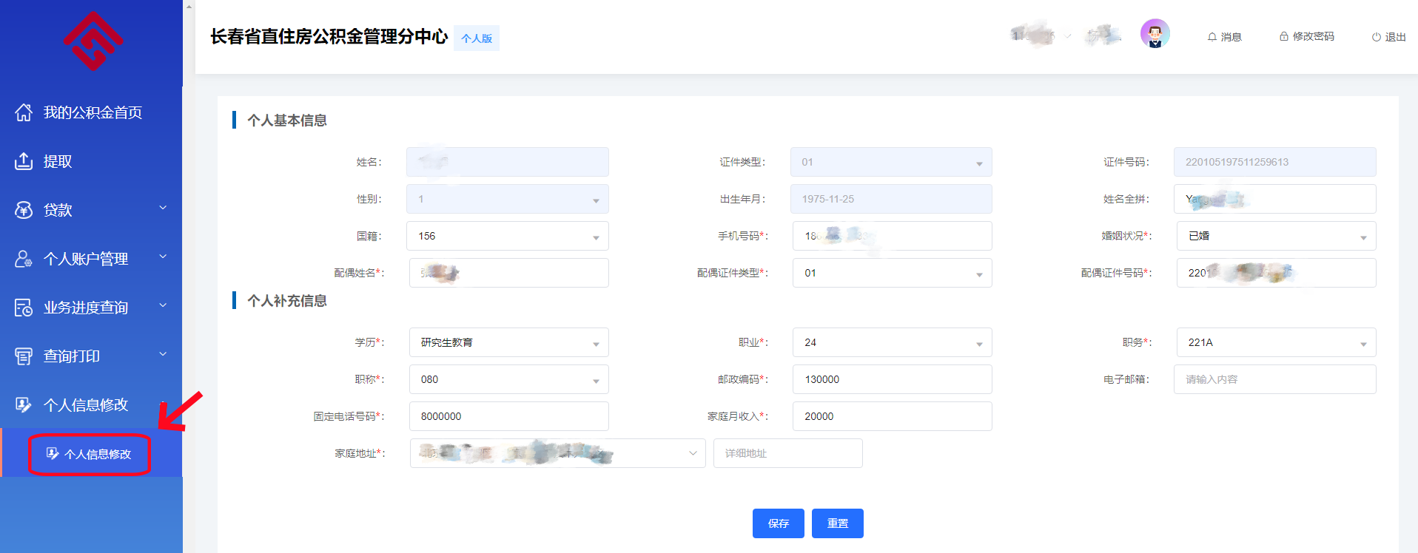1418x553 pixels.
Task: Click the 个人补充信息 section heading
Action: click(287, 301)
